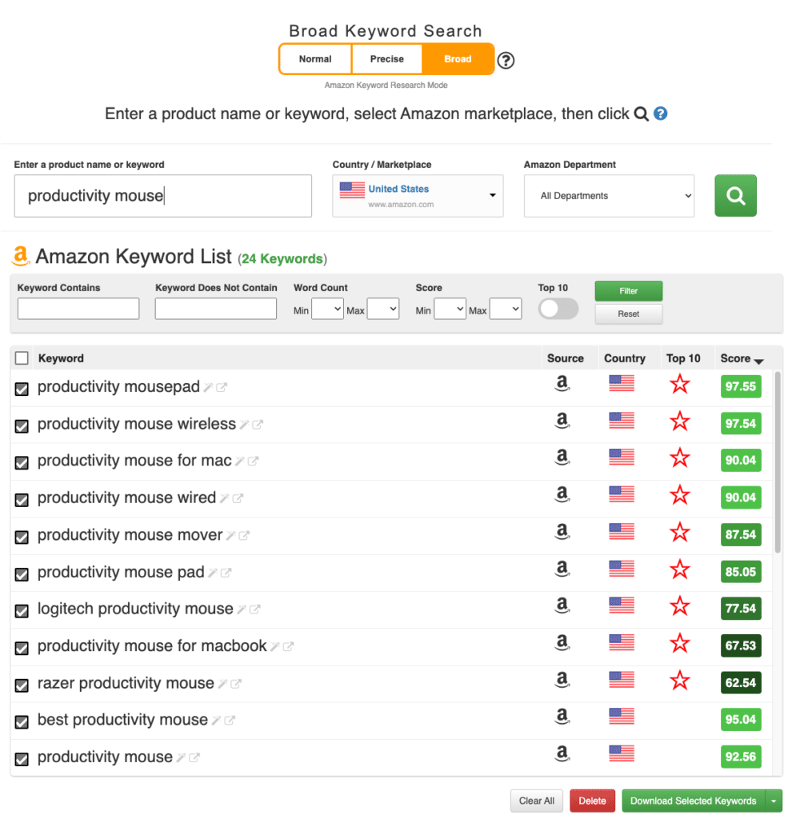The image size is (792, 819).
Task: Uncheck the productivity mouse wired checkbox
Action: tap(22, 500)
